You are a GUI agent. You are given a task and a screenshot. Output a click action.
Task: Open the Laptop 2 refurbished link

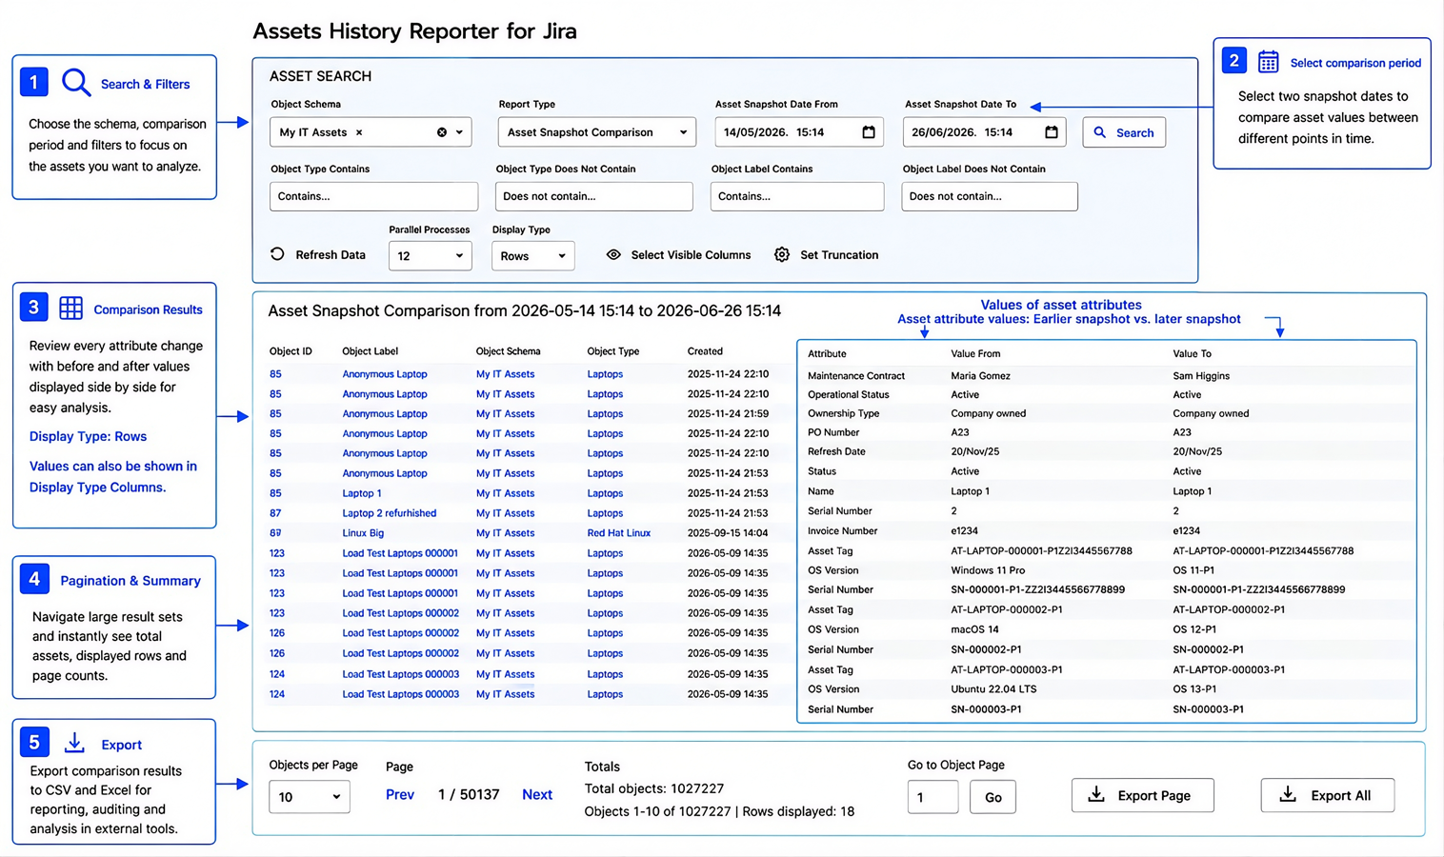coord(390,513)
